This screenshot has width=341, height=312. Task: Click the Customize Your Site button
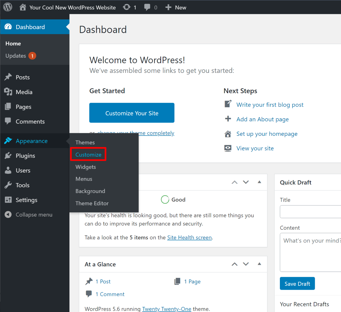[x=132, y=113]
